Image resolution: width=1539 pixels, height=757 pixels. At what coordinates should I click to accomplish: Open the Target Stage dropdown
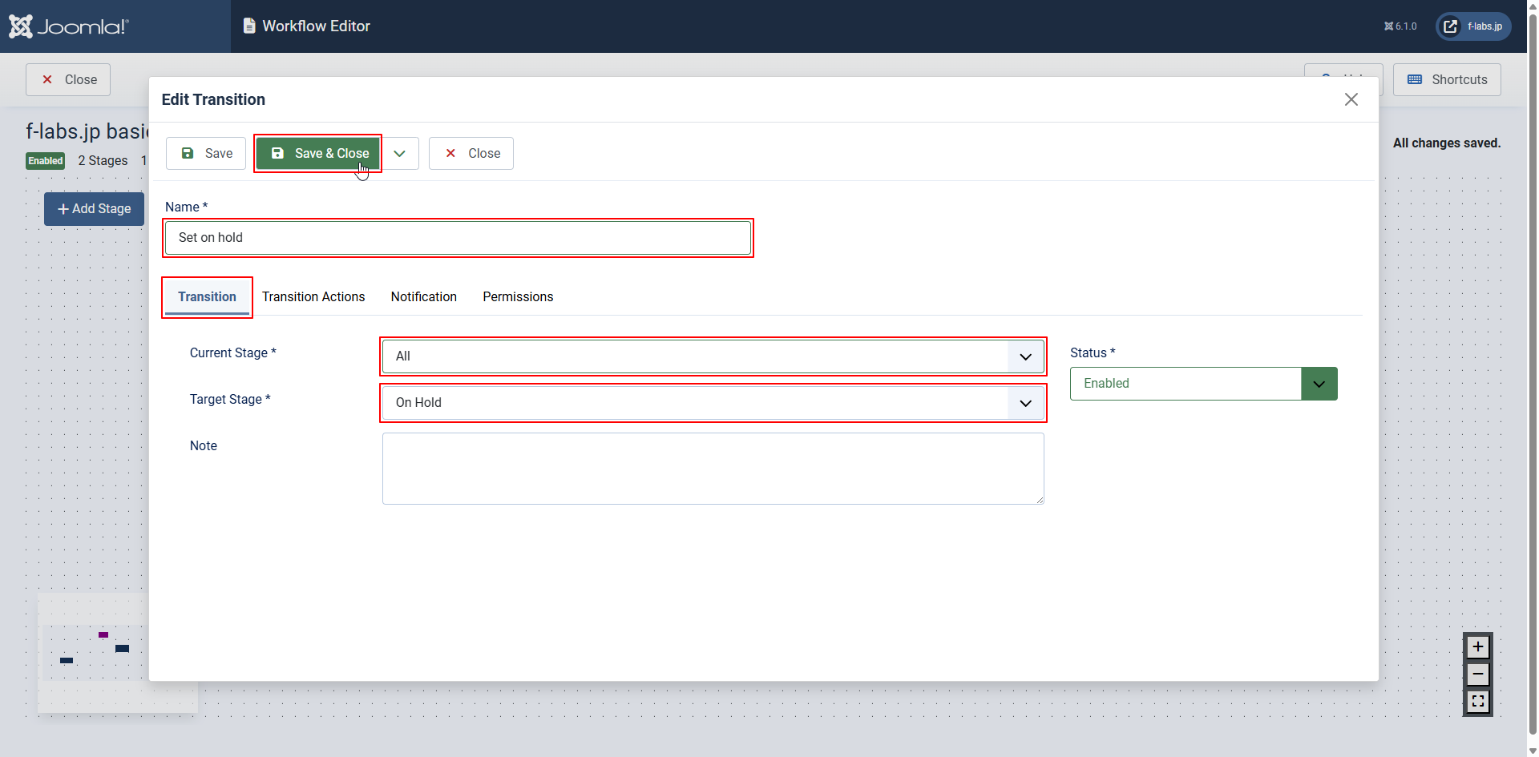(x=713, y=403)
